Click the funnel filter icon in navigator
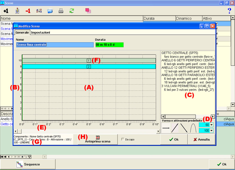 pyautogui.click(x=29, y=157)
